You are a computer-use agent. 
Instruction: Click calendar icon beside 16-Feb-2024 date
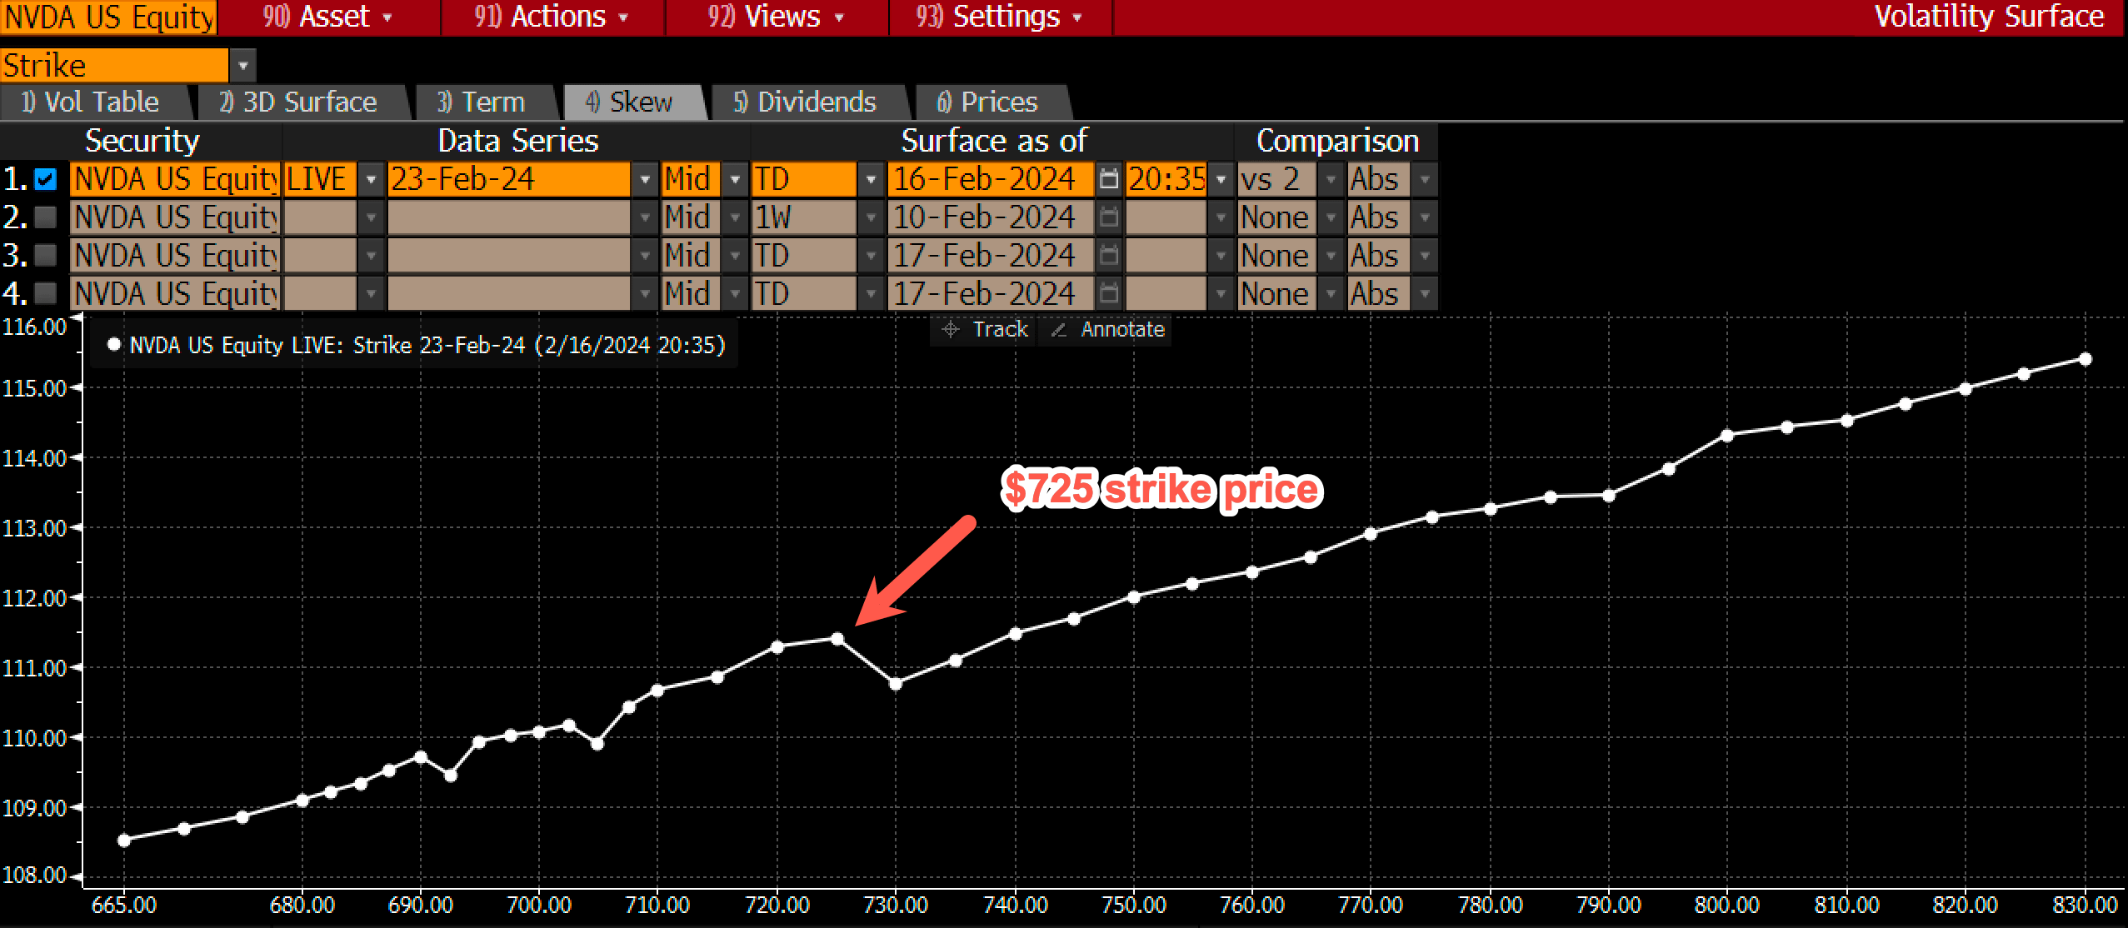(x=1108, y=179)
